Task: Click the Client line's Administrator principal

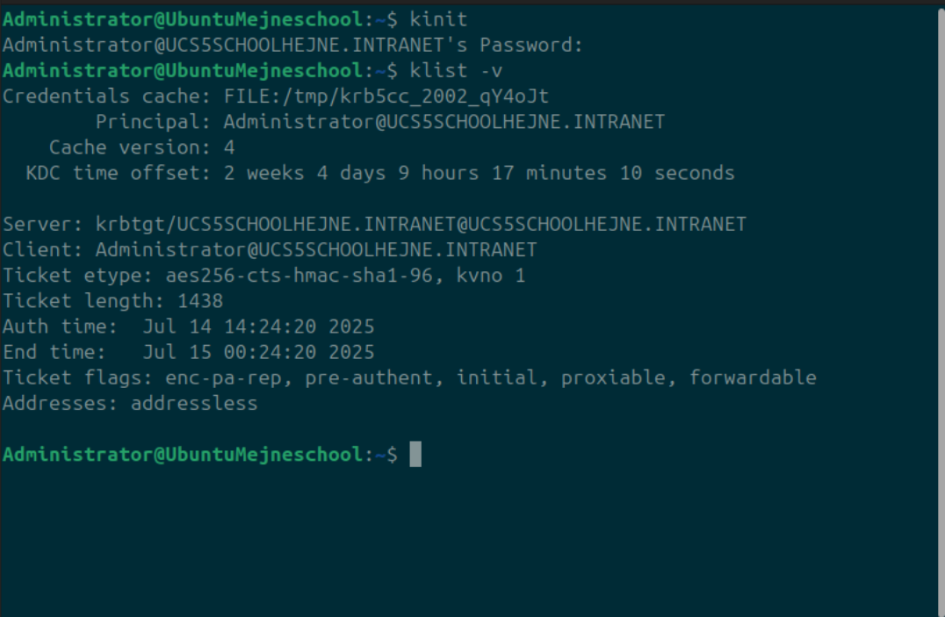Action: pos(316,250)
